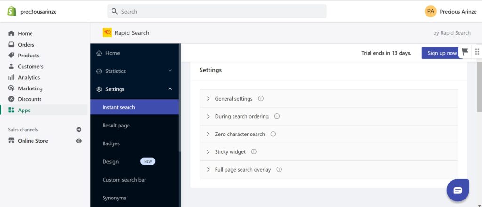This screenshot has height=207, width=482.
Task: Open Instant search settings
Action: [x=135, y=107]
